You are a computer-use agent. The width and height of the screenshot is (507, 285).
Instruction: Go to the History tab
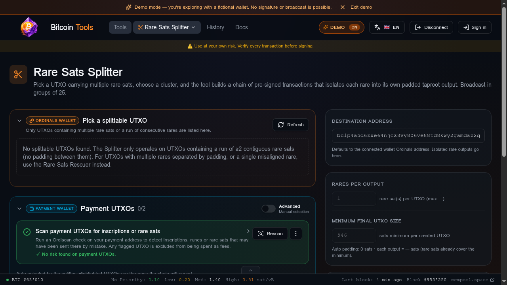tap(215, 27)
